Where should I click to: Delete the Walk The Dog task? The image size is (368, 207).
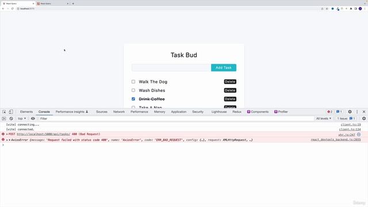click(230, 82)
